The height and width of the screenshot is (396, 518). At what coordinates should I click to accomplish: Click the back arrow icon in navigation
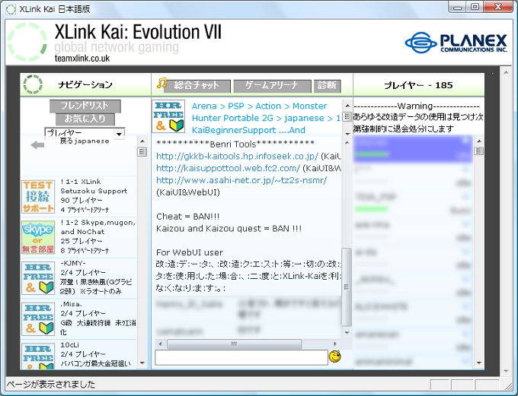pos(37,145)
